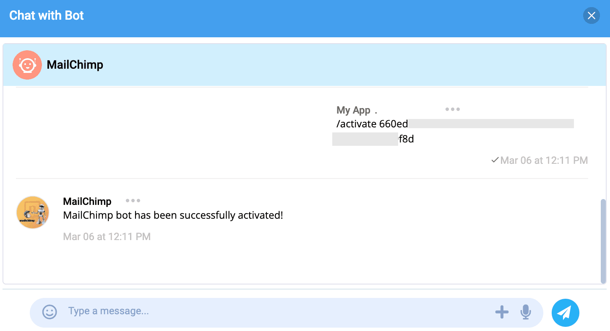Close the Chat with Bot dialog
The image size is (610, 331).
tap(591, 16)
